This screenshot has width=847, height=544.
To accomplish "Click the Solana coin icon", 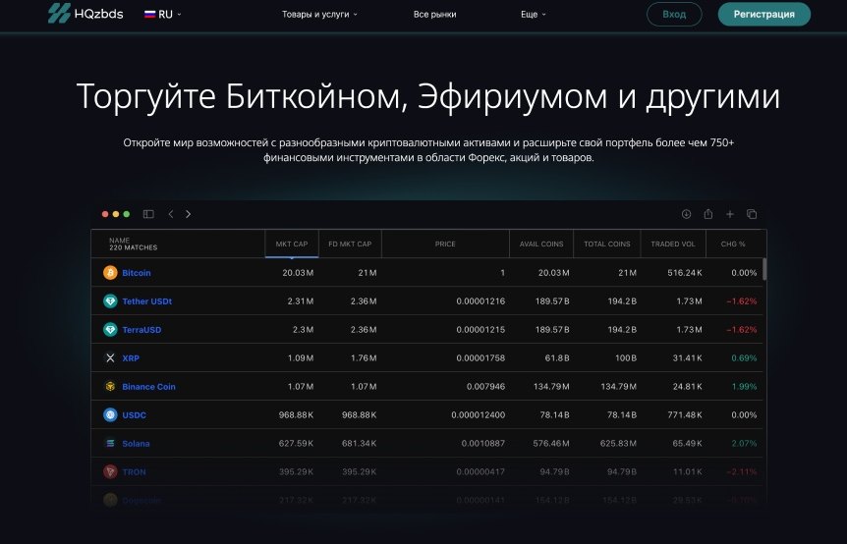I will coord(110,444).
